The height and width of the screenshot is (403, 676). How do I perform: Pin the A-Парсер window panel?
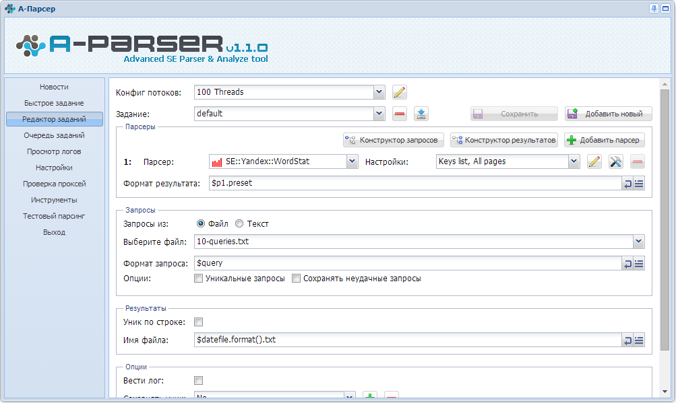[654, 9]
